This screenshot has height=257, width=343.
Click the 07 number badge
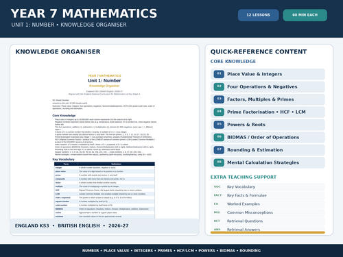[x=219, y=149]
